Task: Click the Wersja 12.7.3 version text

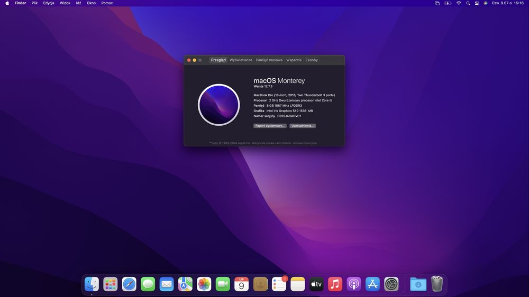Action: (x=263, y=86)
